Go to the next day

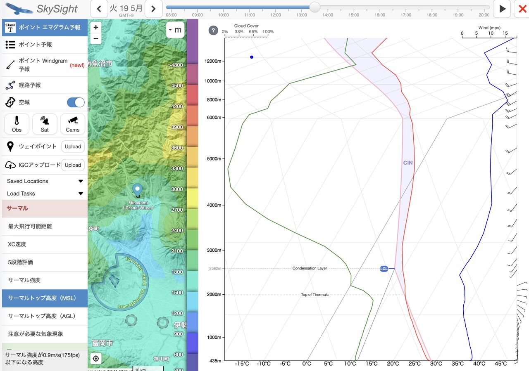click(x=153, y=9)
